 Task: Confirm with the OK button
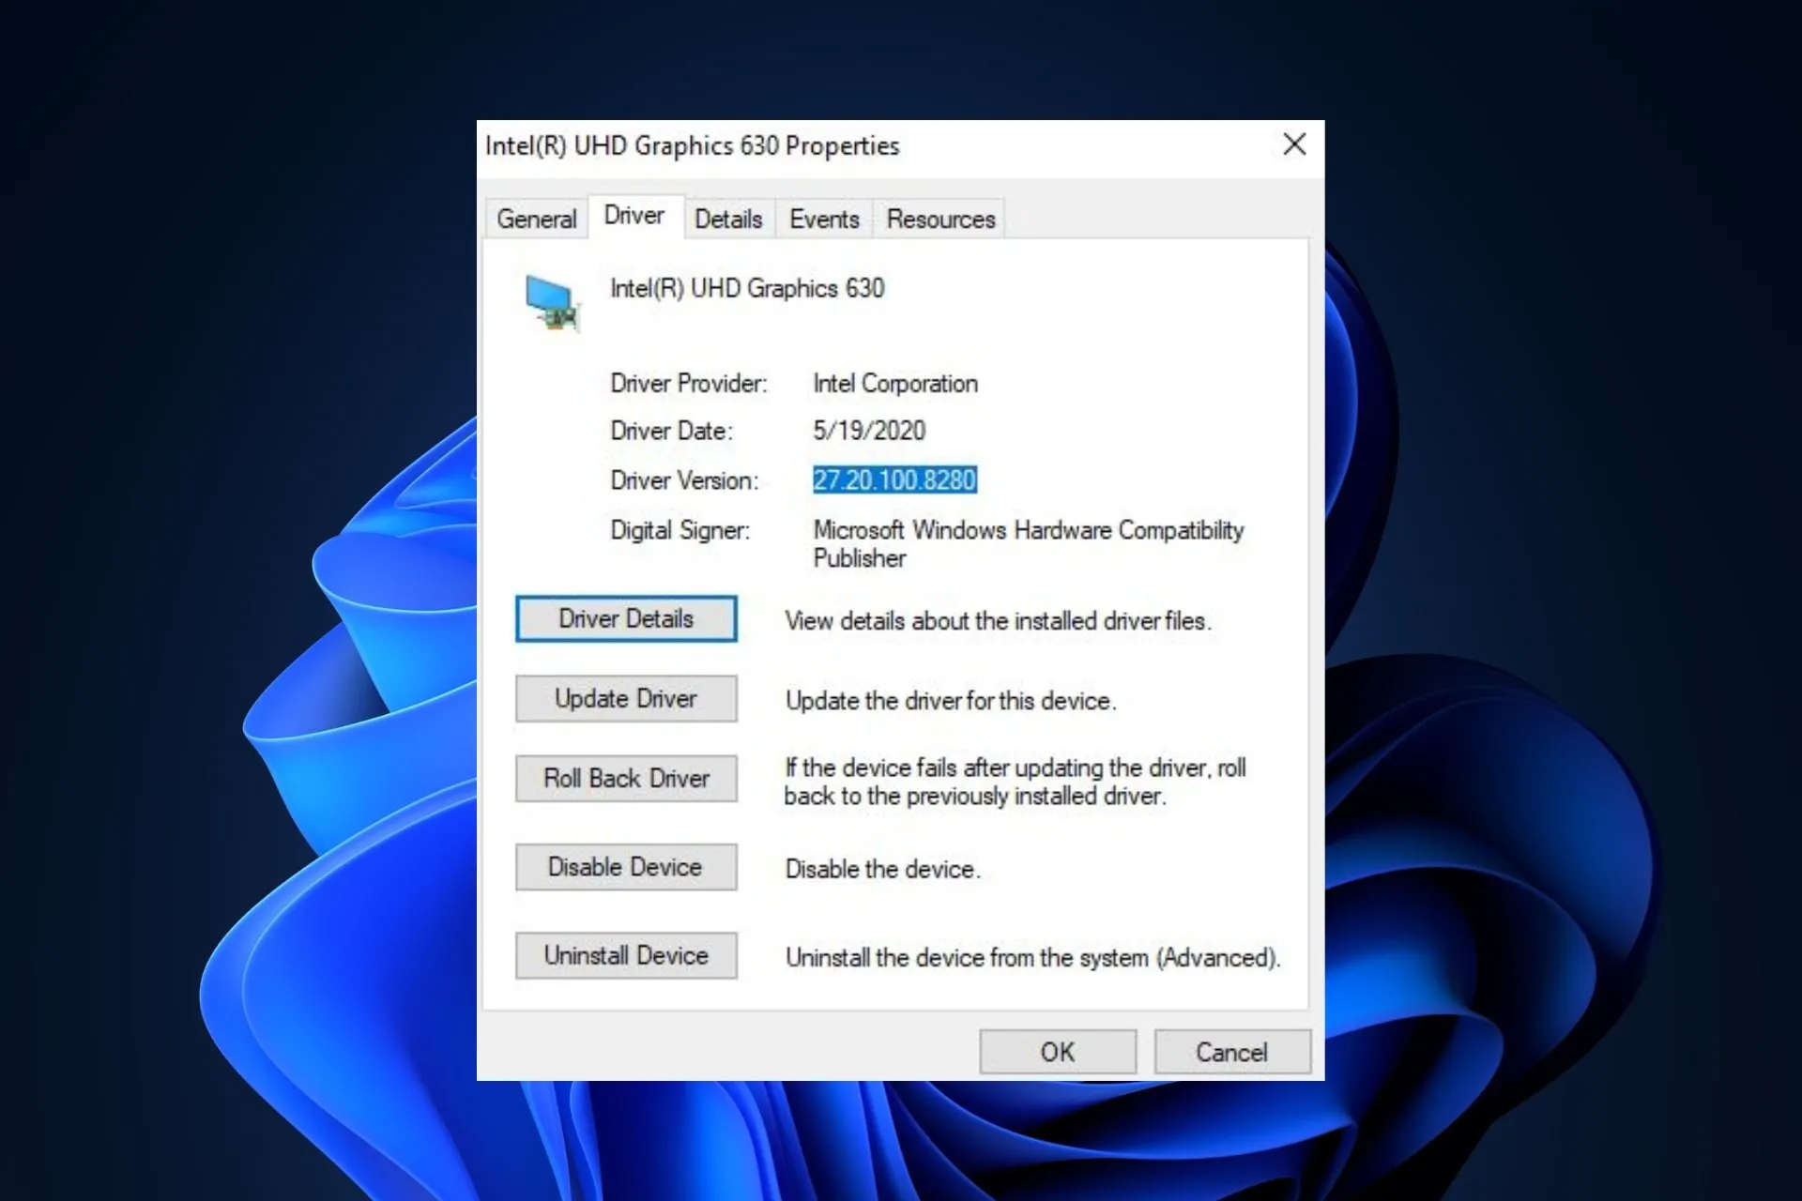tap(1058, 1052)
